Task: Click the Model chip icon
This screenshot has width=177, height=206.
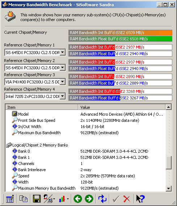Action: click(14, 114)
